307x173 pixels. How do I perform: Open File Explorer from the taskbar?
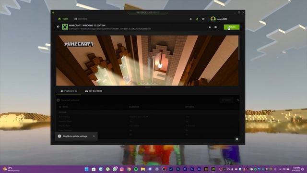143,169
